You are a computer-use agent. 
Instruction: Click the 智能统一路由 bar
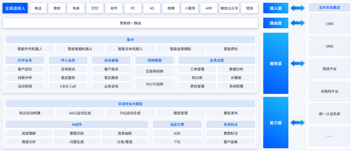130,23
